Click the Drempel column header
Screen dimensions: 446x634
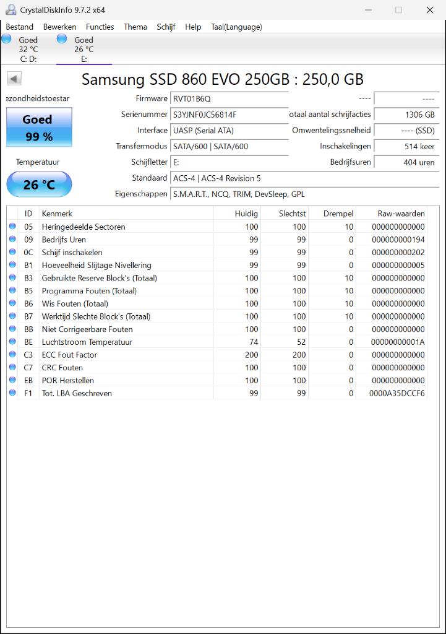coord(332,213)
